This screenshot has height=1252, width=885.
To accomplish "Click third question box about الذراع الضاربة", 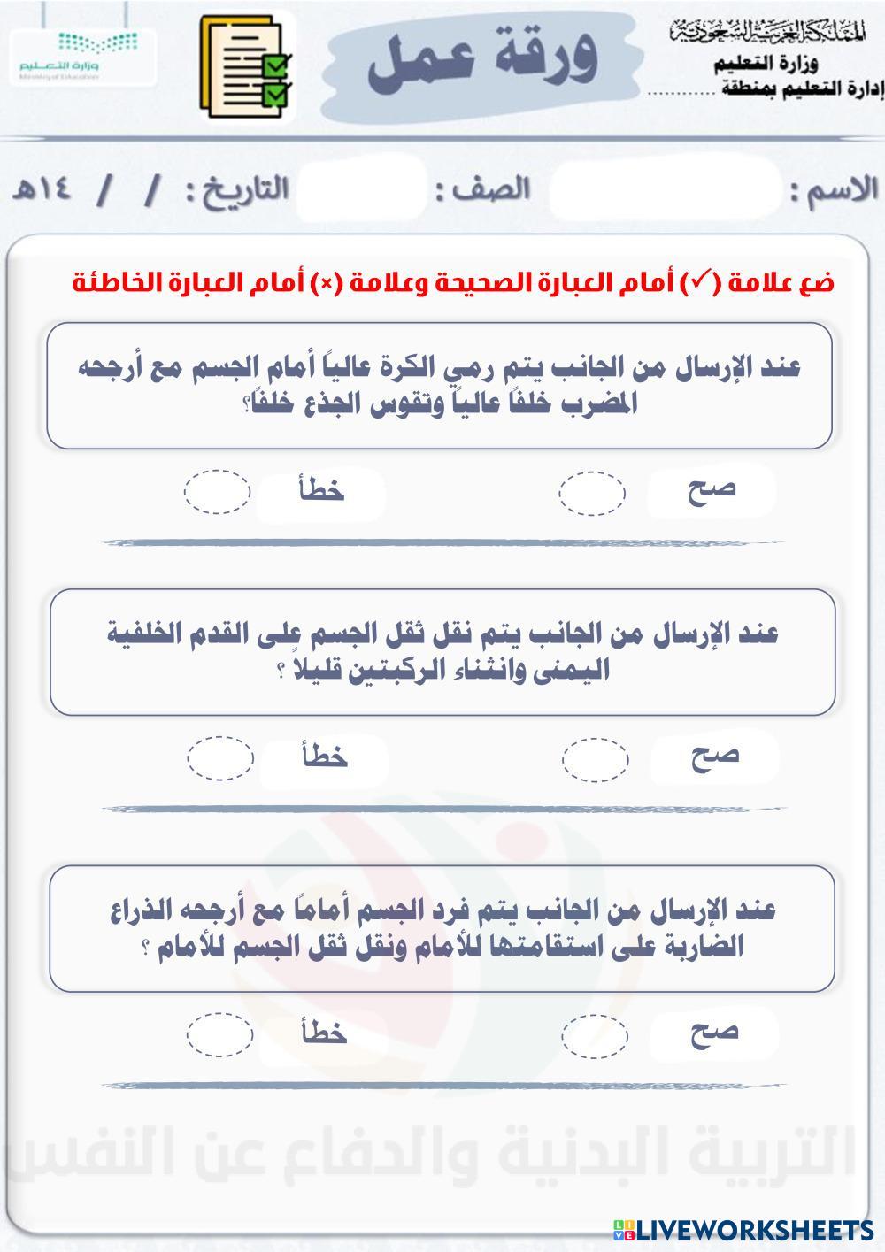I will (x=442, y=928).
